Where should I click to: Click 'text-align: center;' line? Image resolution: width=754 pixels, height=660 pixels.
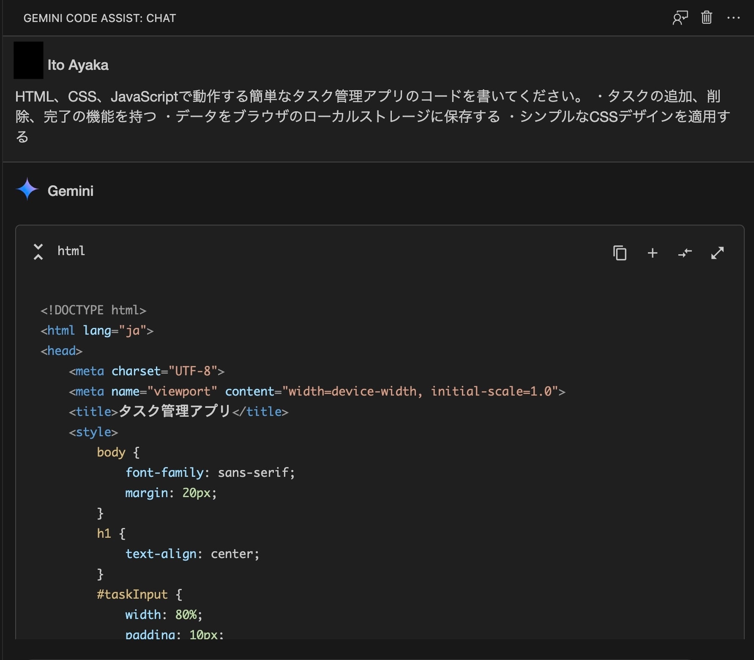192,554
